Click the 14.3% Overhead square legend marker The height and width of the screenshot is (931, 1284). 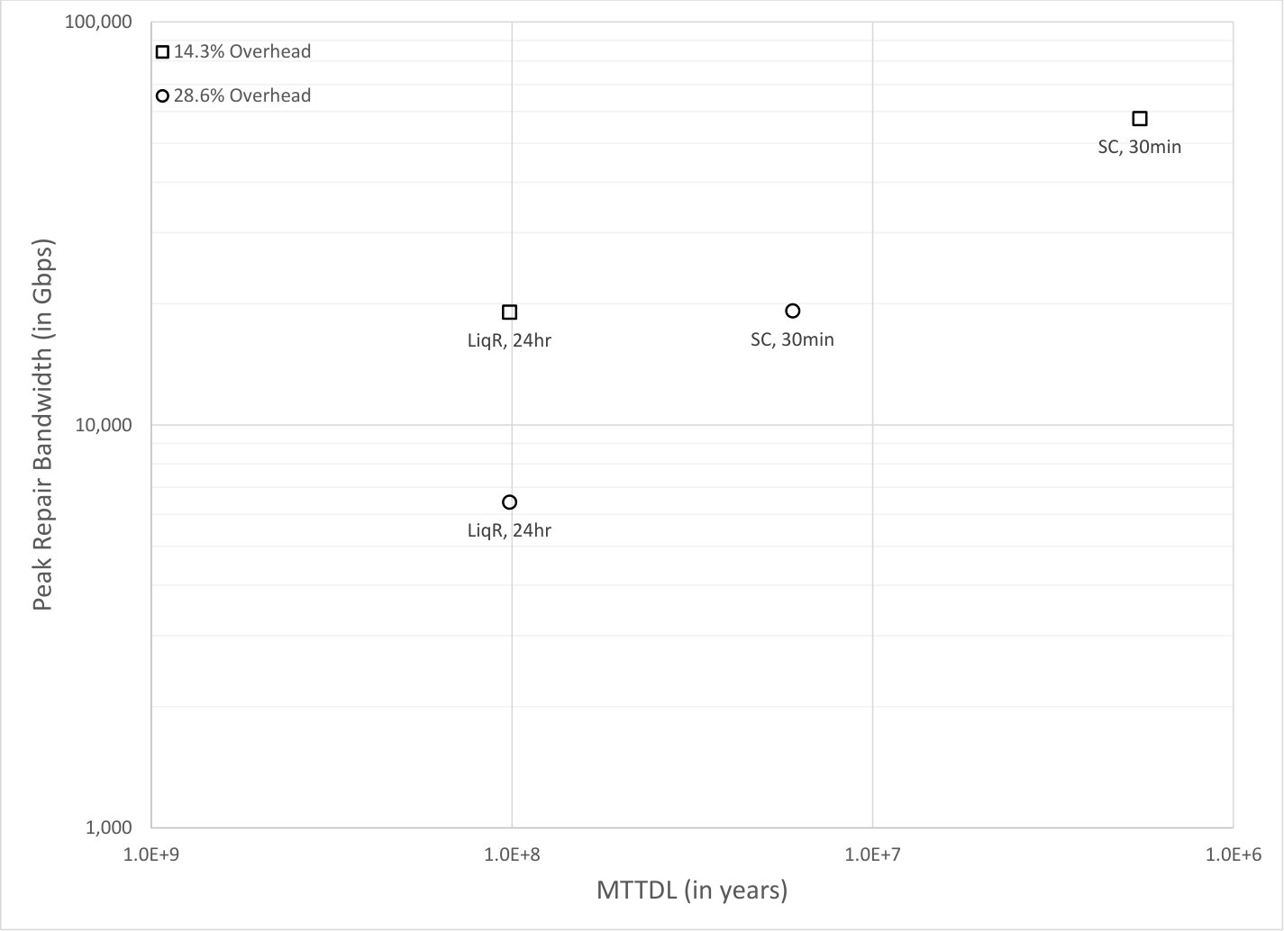[x=162, y=52]
